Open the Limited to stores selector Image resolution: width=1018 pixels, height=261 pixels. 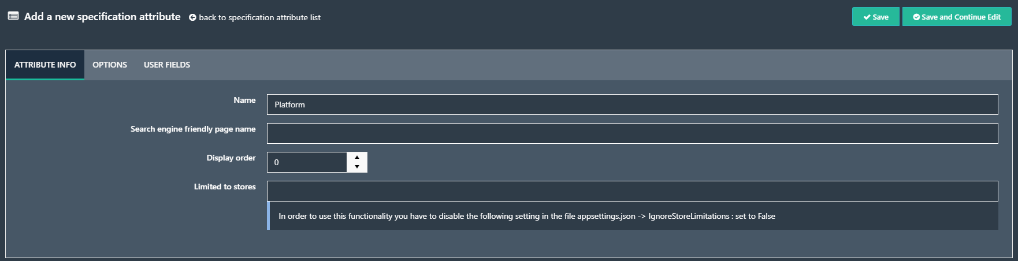[x=632, y=191]
